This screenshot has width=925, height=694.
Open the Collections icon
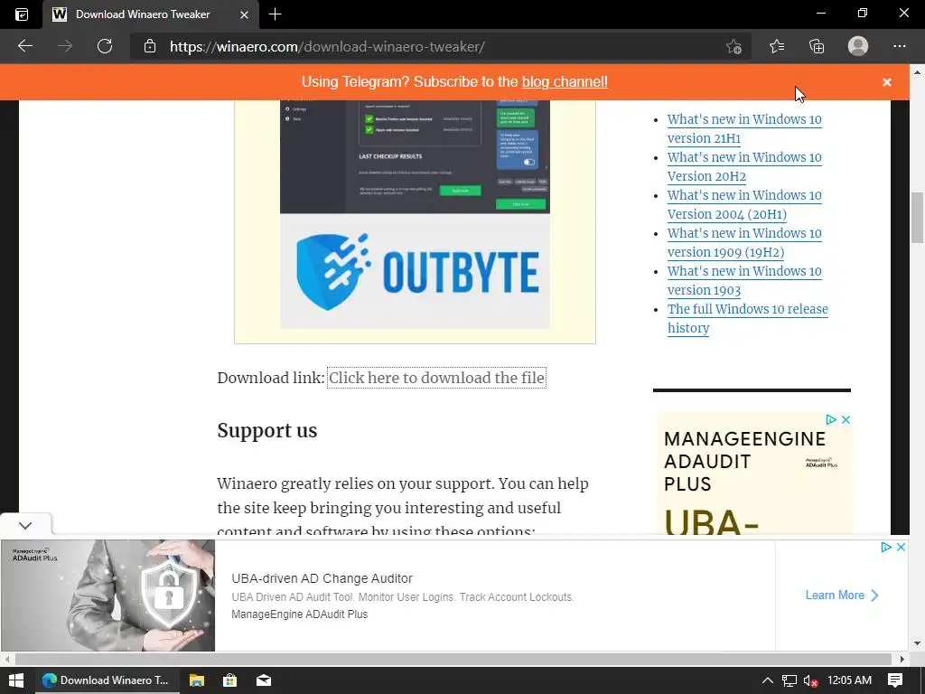(x=817, y=46)
